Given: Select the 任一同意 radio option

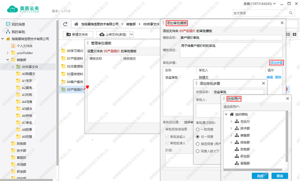Looking at the screenshot, I should tap(198, 137).
